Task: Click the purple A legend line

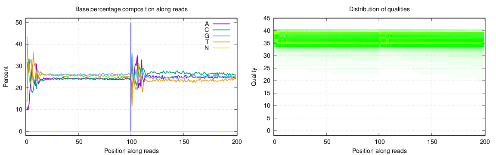Action: click(x=221, y=24)
